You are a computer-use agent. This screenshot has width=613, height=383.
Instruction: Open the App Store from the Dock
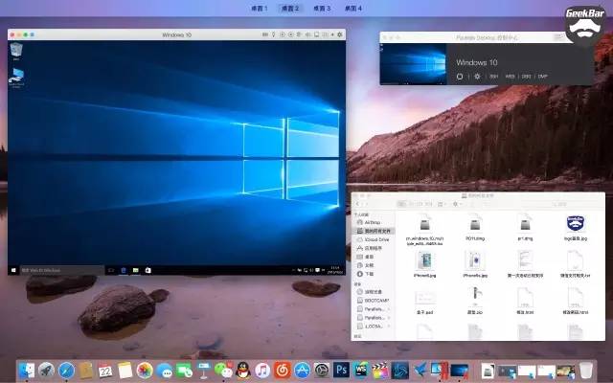click(x=303, y=371)
